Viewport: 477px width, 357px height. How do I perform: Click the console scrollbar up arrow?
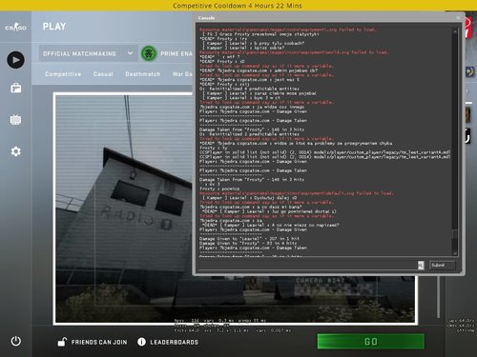[x=455, y=31]
